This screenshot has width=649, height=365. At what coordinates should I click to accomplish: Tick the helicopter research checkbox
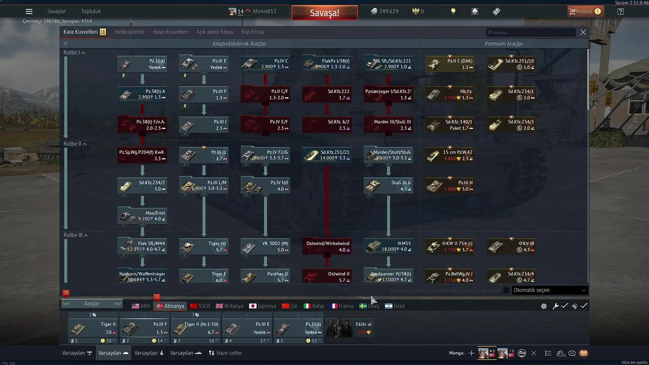tap(506, 290)
